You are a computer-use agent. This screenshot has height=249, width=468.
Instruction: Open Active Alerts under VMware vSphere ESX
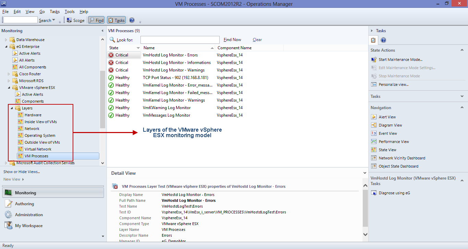[x=32, y=94]
